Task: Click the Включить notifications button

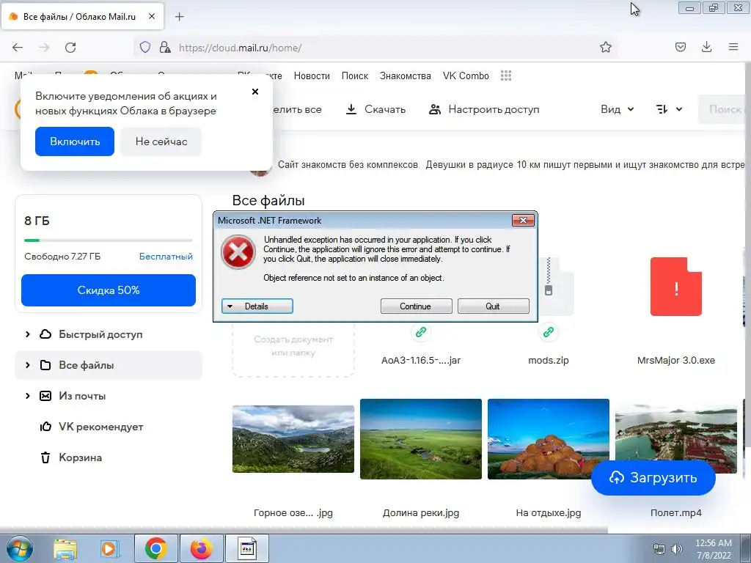Action: point(75,141)
